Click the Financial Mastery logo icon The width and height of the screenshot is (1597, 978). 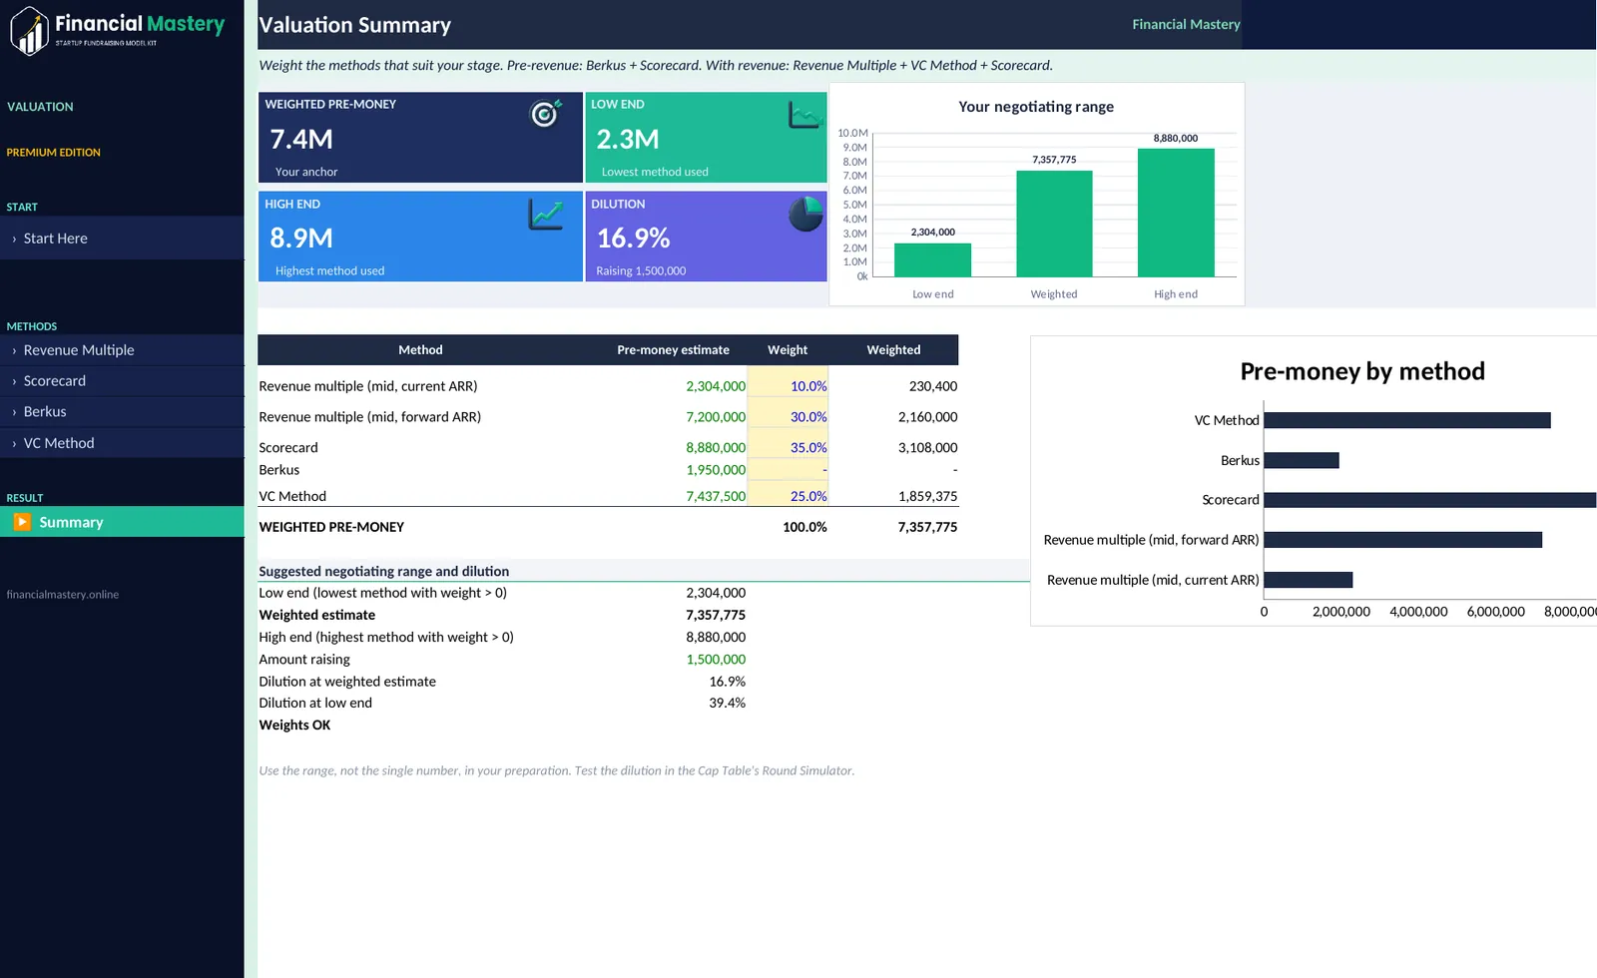click(30, 31)
